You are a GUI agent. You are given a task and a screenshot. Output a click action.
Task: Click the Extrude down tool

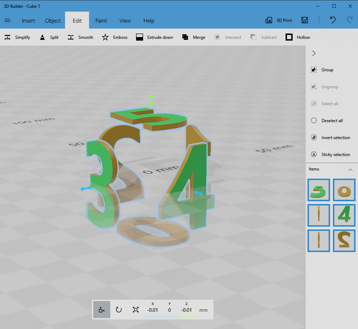coord(154,37)
